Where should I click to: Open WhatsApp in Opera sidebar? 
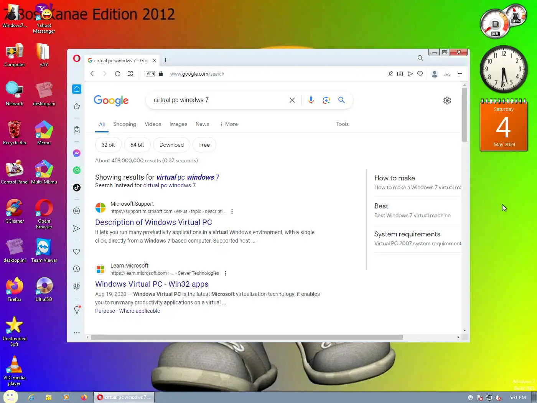click(77, 170)
